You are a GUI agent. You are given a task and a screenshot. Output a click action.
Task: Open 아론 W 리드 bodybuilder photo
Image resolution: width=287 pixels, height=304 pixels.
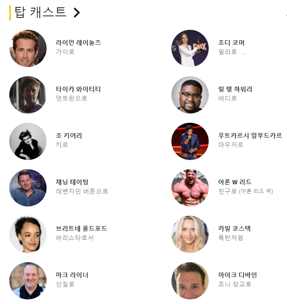tap(190, 188)
